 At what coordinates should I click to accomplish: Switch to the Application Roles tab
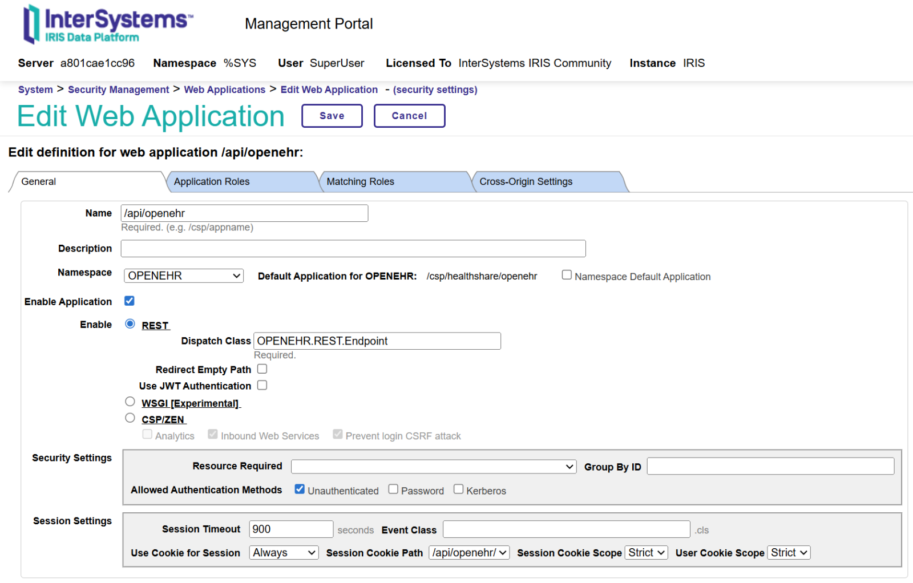(x=212, y=181)
